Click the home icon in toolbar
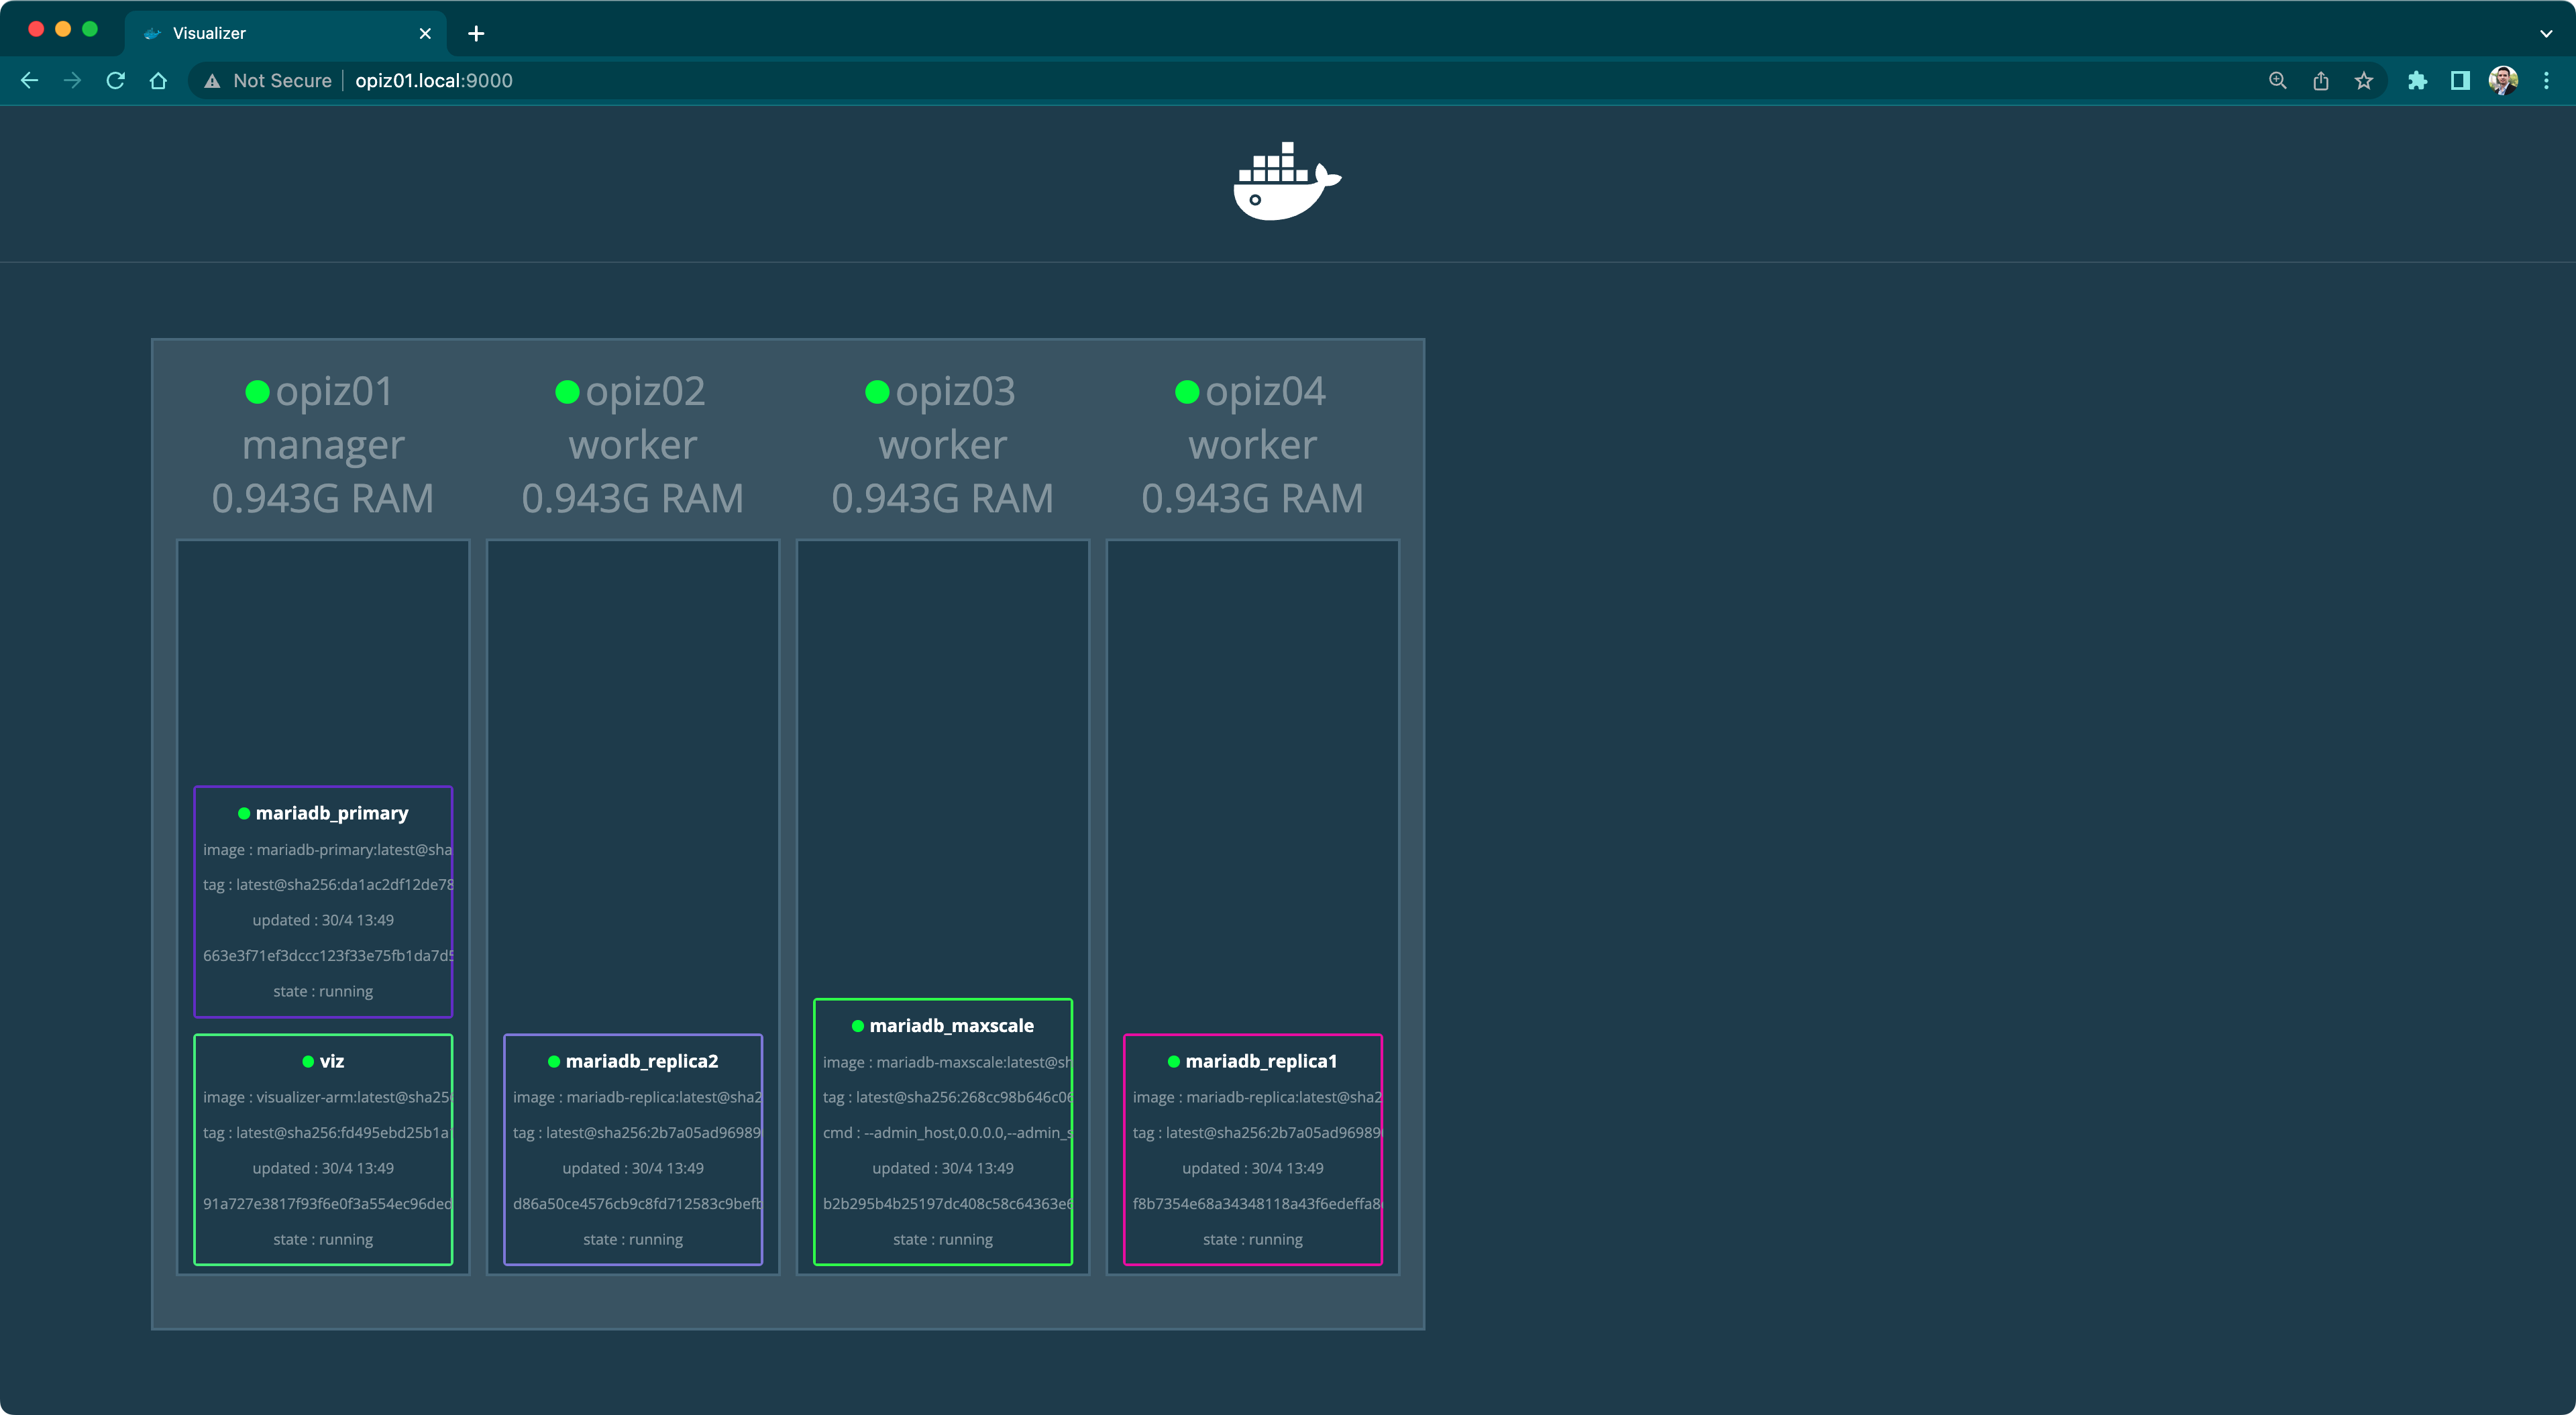The image size is (2576, 1415). [158, 81]
